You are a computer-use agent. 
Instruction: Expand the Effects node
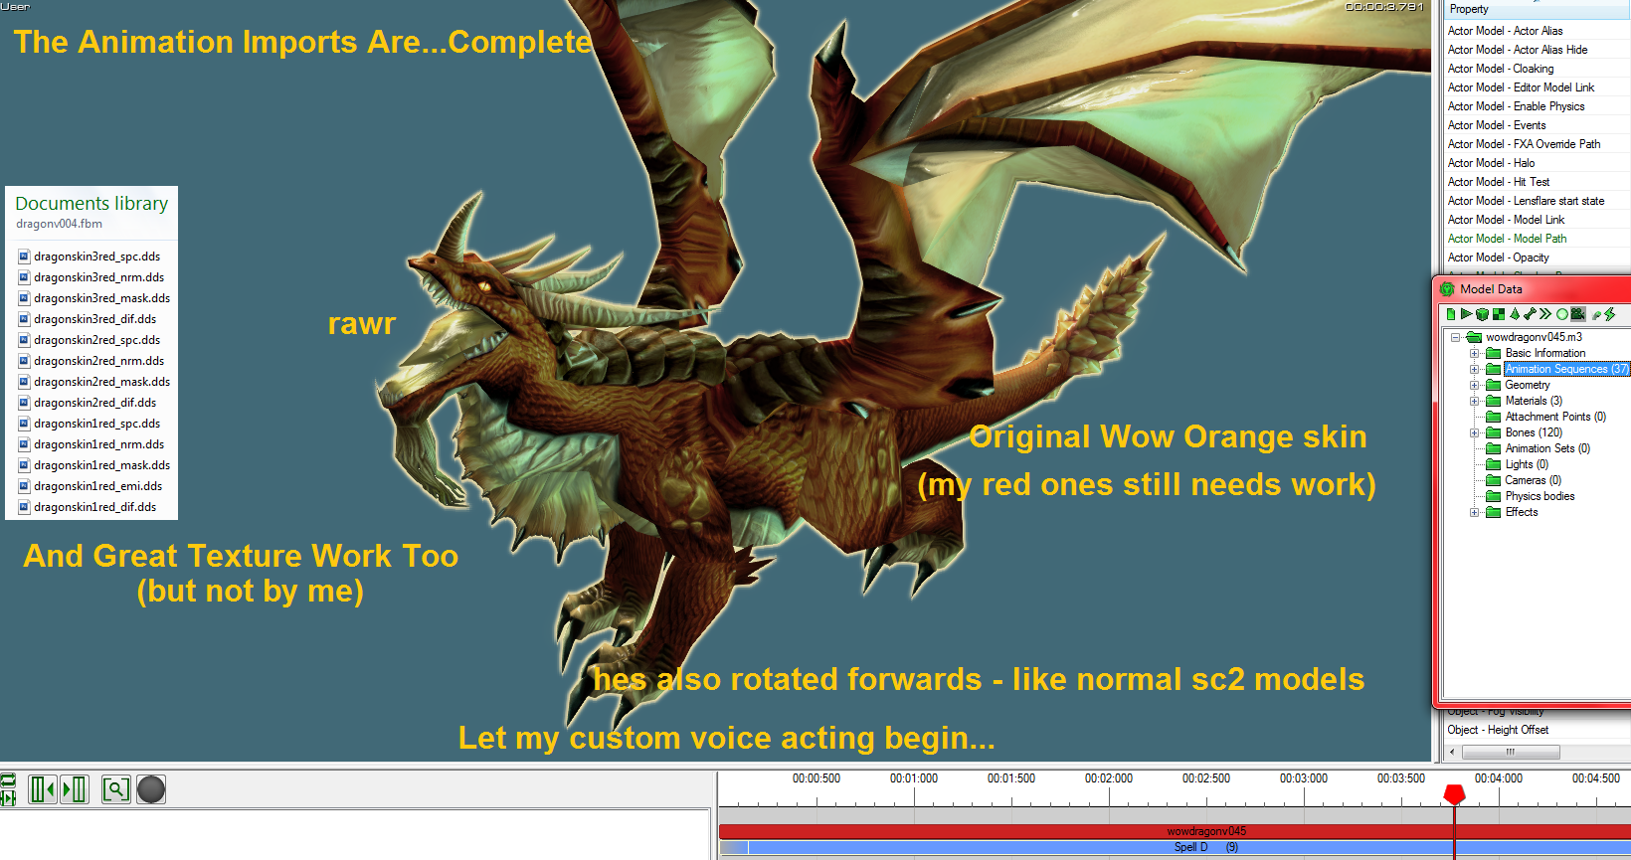coord(1475,512)
